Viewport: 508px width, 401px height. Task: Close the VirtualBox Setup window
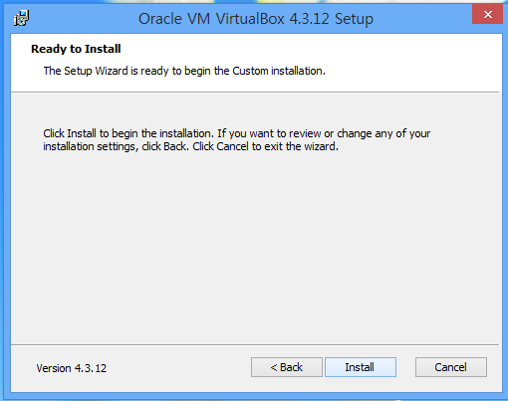click(x=487, y=14)
